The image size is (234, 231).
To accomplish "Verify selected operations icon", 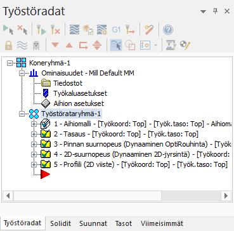I will (x=88, y=30).
